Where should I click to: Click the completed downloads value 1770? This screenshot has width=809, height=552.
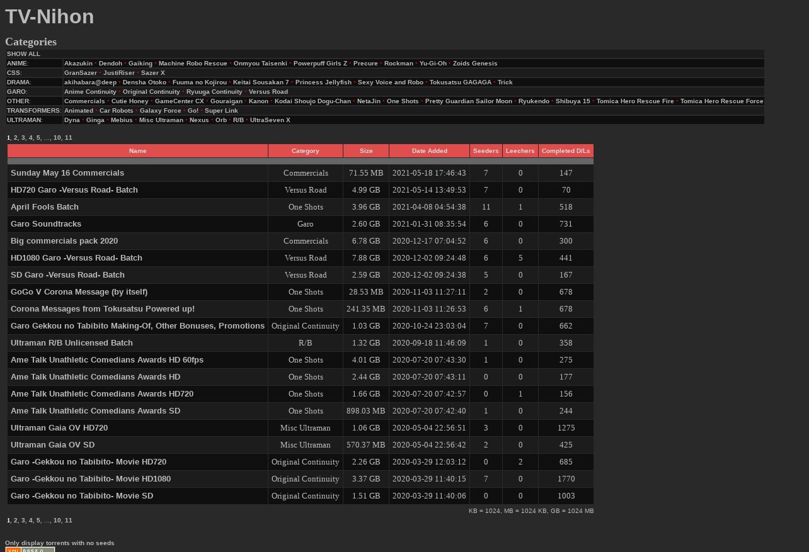[566, 479]
